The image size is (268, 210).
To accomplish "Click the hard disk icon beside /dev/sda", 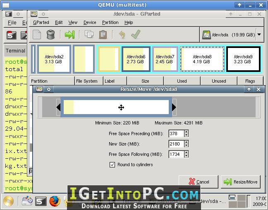I will (206, 35).
